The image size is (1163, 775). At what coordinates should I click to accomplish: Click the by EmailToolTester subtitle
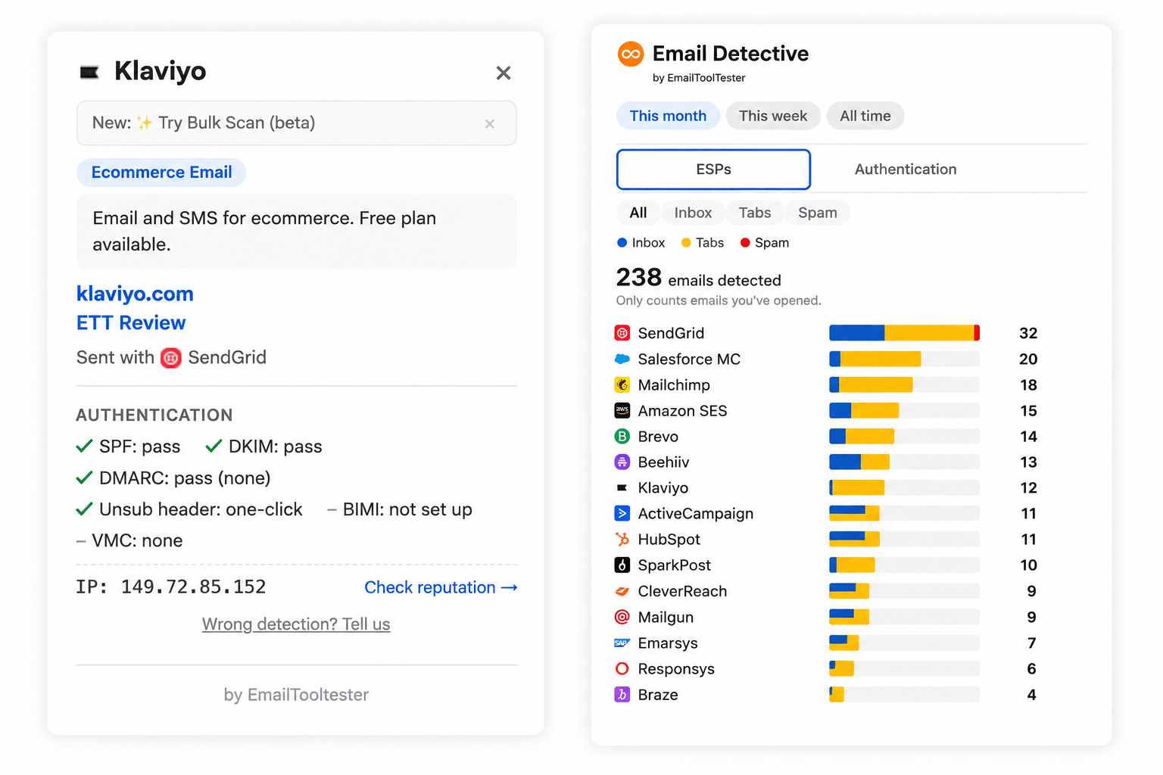coord(699,78)
